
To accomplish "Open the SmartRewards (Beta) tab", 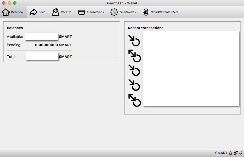I will (x=161, y=12).
